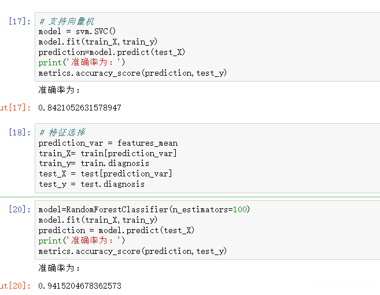The height and width of the screenshot is (295, 380).
Task: Click the print statement in cell 17
Action: pos(82,62)
